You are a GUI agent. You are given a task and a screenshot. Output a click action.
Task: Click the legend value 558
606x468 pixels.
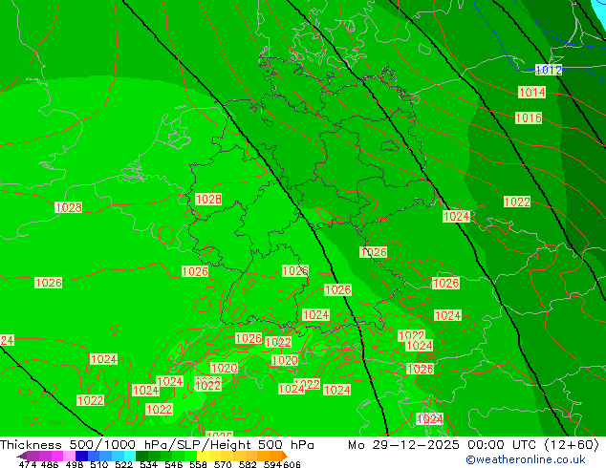point(198,464)
